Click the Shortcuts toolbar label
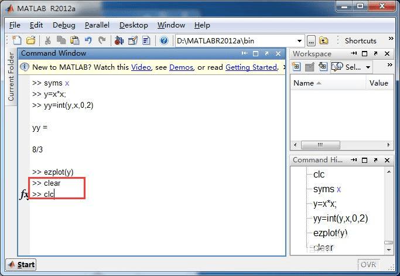The height and width of the screenshot is (276, 400). [x=360, y=41]
